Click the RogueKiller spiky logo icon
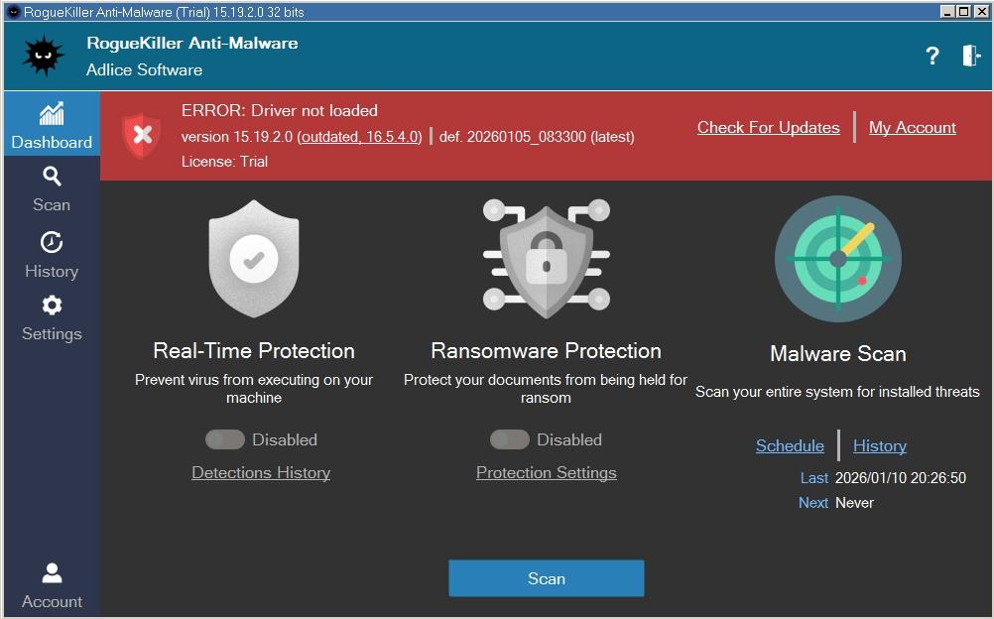Image resolution: width=994 pixels, height=619 pixels. click(x=44, y=56)
